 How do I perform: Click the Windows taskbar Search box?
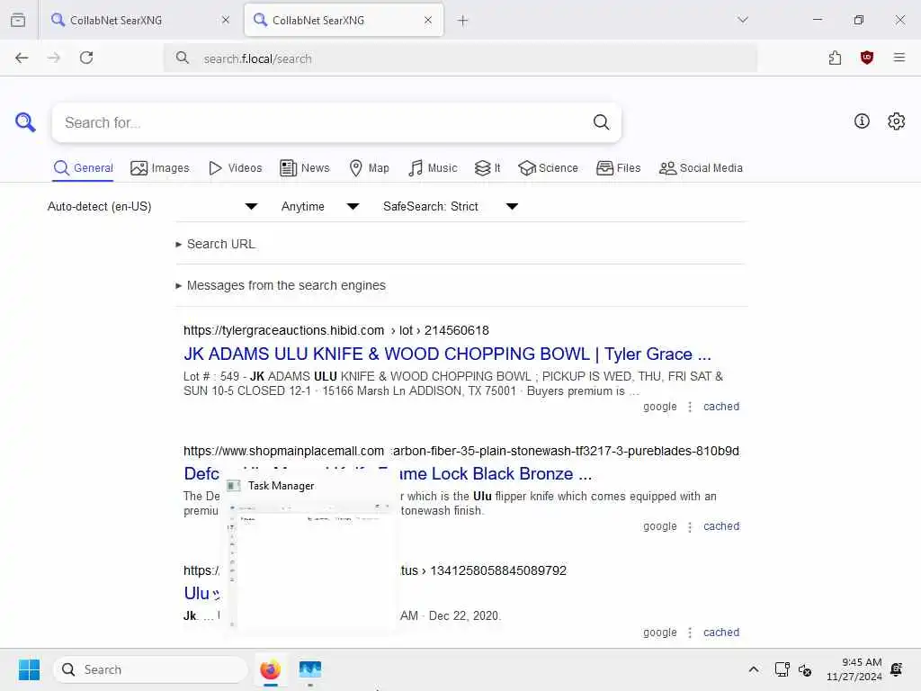pos(150,669)
